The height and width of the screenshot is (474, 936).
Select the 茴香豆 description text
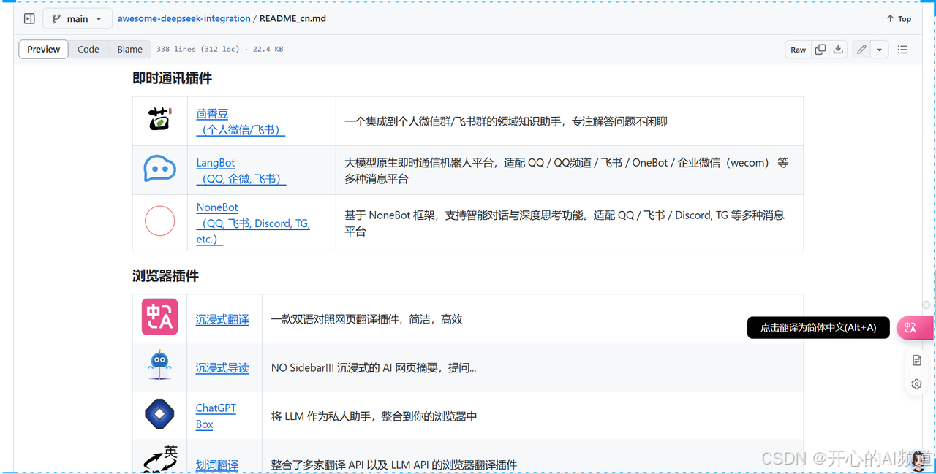pos(506,121)
